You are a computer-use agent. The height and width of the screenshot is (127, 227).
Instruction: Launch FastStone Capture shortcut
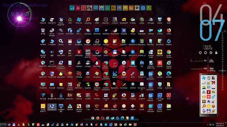pyautogui.click(x=79, y=108)
